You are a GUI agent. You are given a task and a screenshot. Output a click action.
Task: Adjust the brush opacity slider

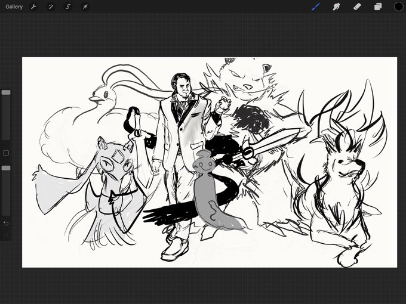[x=6, y=191]
